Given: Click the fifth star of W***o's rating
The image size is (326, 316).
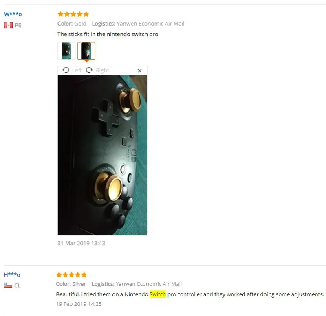Looking at the screenshot, I should point(86,14).
